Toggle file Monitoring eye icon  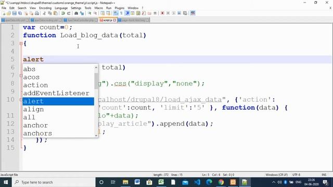click(155, 13)
